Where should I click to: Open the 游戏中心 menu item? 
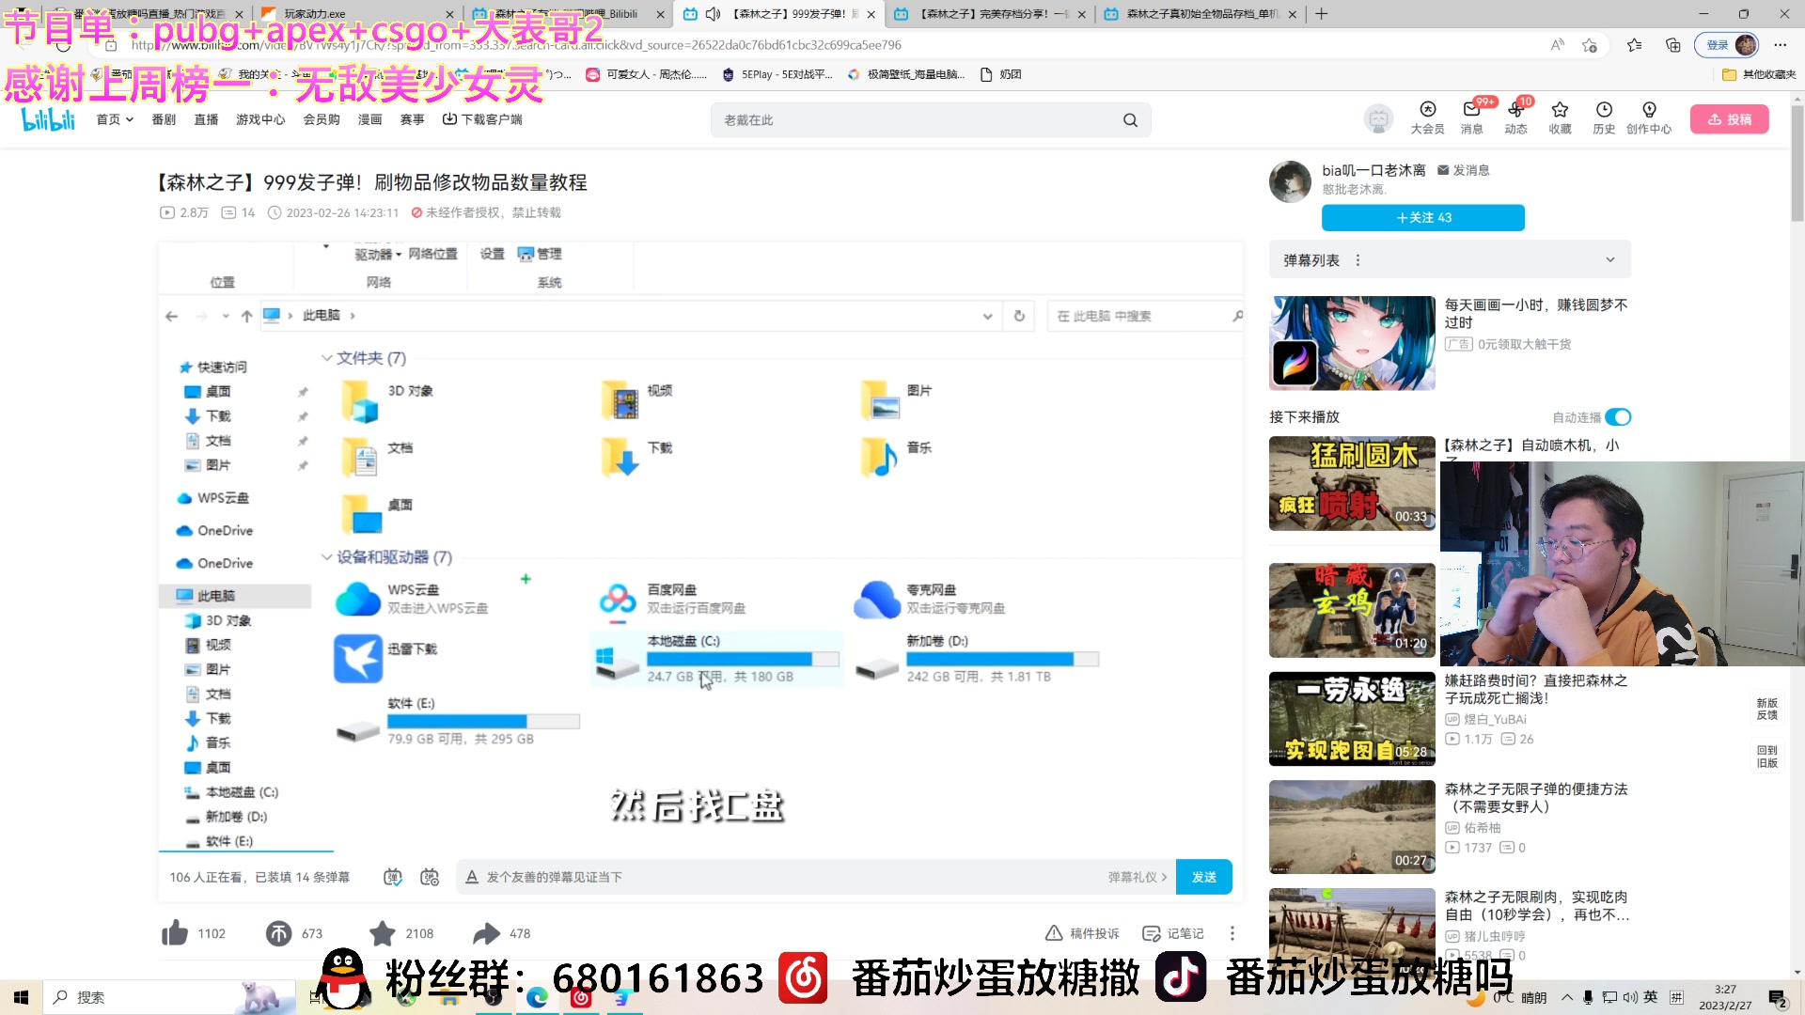click(260, 119)
